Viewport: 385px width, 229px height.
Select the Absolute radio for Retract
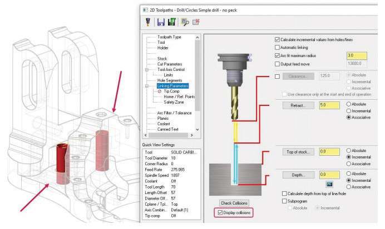[348, 104]
